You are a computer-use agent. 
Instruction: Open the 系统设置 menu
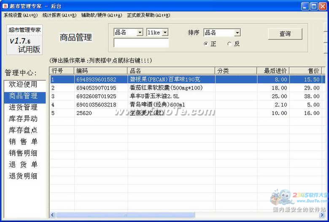(x=20, y=15)
